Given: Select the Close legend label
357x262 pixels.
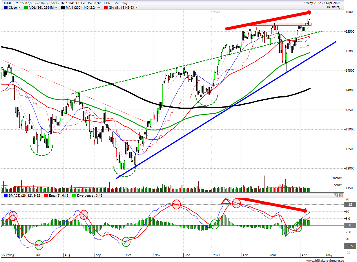Looking at the screenshot, I should (13, 8).
